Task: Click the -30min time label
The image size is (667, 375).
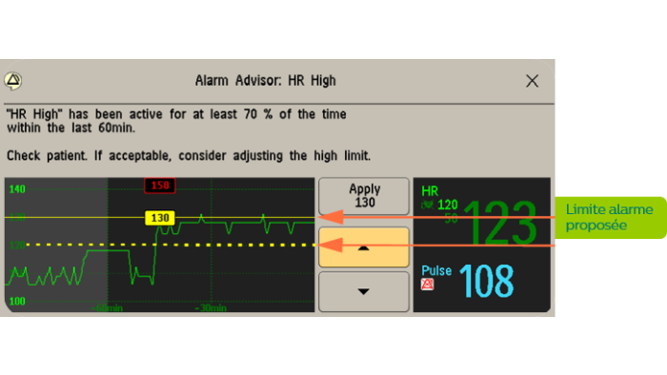Action: [211, 307]
